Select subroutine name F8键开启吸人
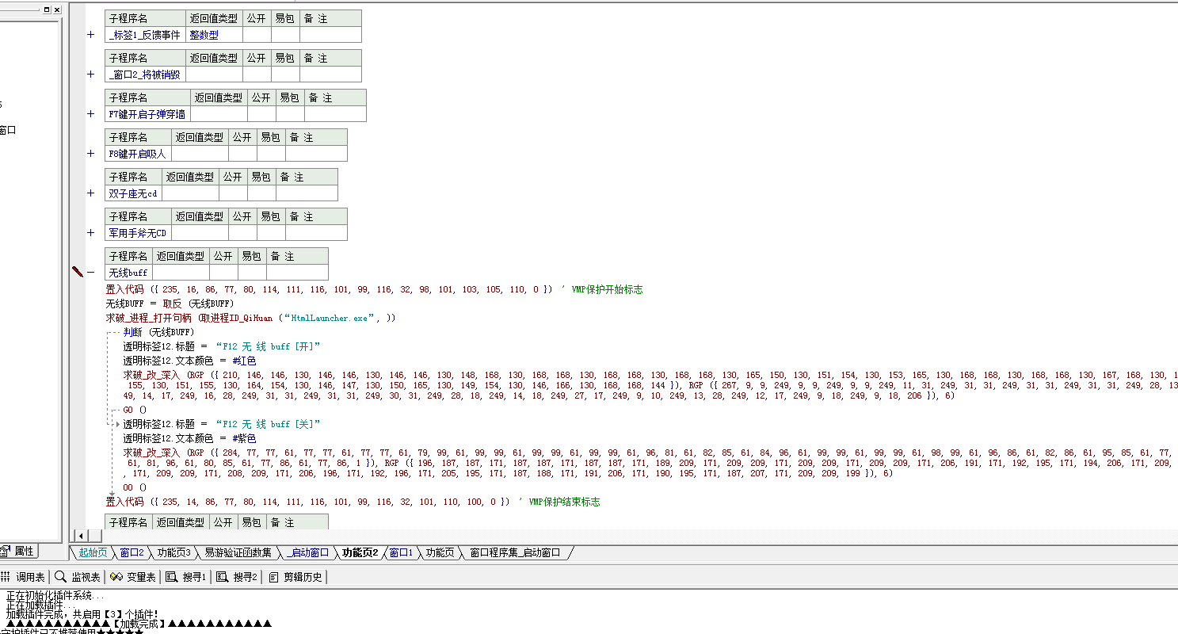Screen dimensions: 1178x634 (138, 154)
